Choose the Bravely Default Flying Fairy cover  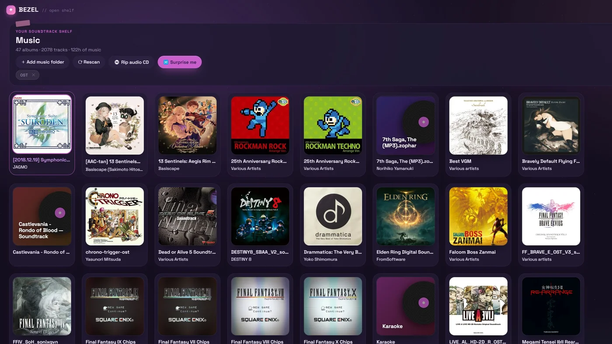(x=551, y=125)
